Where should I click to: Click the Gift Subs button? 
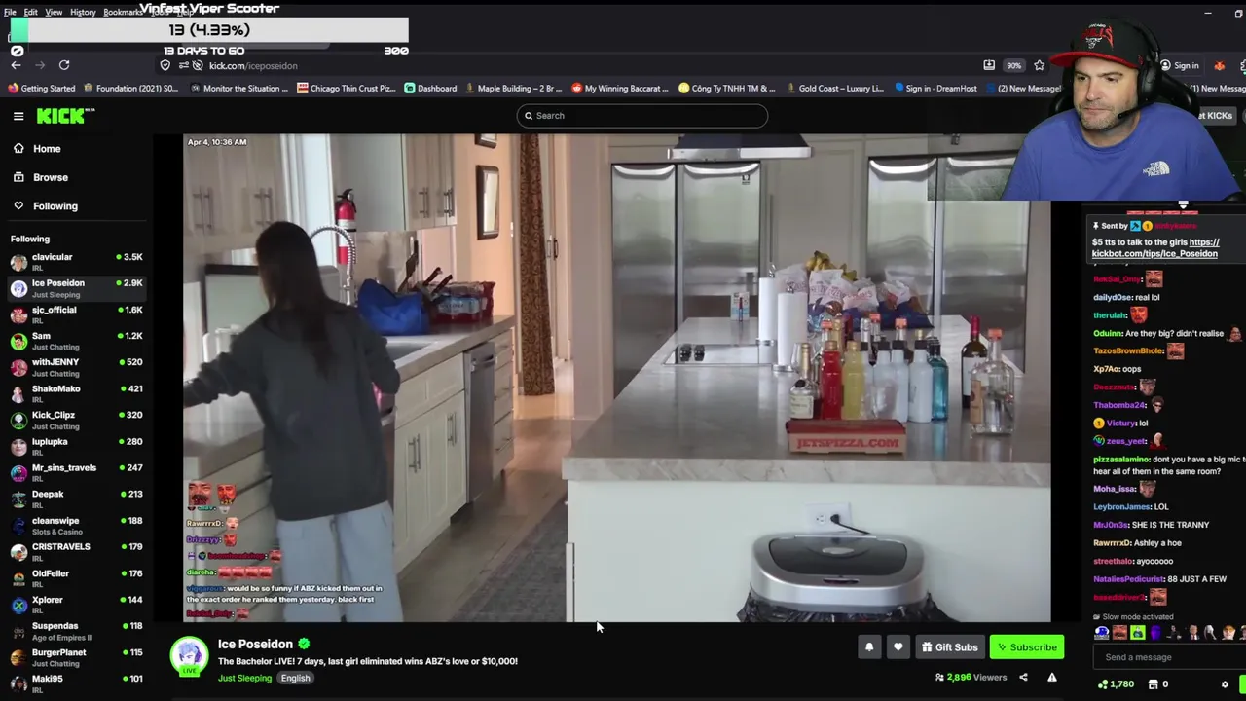coord(949,647)
